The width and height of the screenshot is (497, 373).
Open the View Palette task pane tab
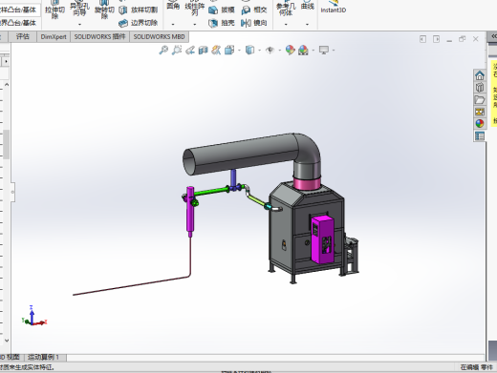tap(480, 112)
